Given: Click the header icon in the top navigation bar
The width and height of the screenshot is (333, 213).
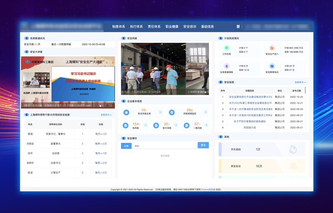Looking at the screenshot, I should pyautogui.click(x=238, y=27).
